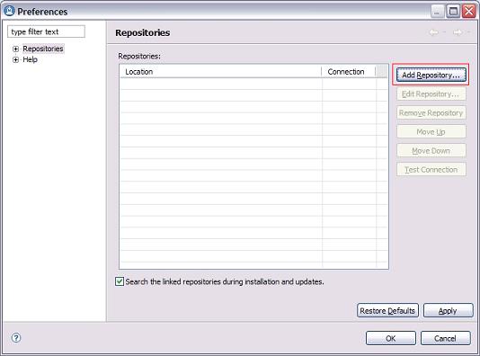Click the forward navigation arrow icon
Screen dimensions: 480x356
[x=458, y=32]
